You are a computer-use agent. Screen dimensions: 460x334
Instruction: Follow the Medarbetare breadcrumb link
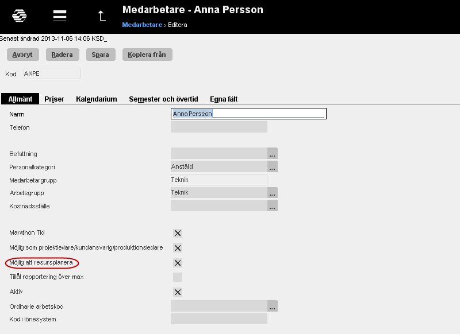(142, 25)
